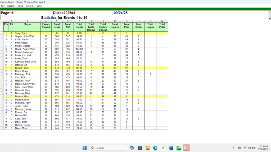Open Copilot from the taskbar
Image resolution: width=271 pixels, height=152 pixels.
(132, 148)
